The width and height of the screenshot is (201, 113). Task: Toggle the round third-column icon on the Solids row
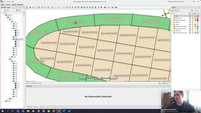point(195,24)
